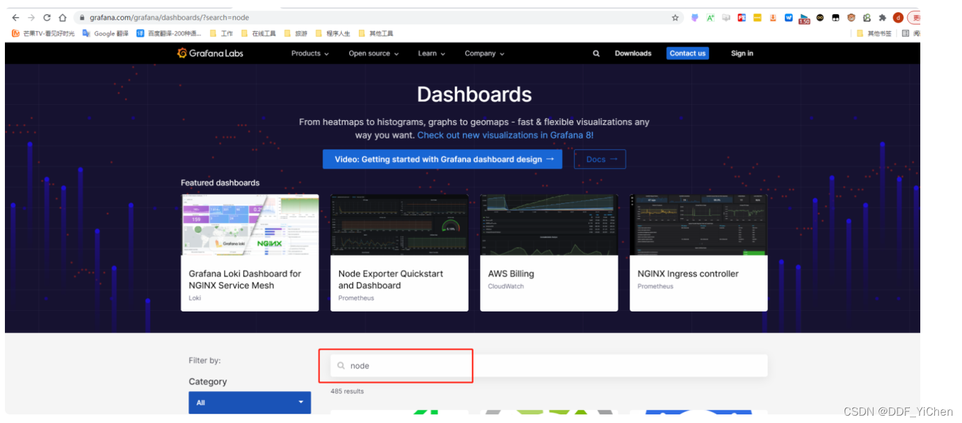Open the browser home page icon

[x=63, y=18]
